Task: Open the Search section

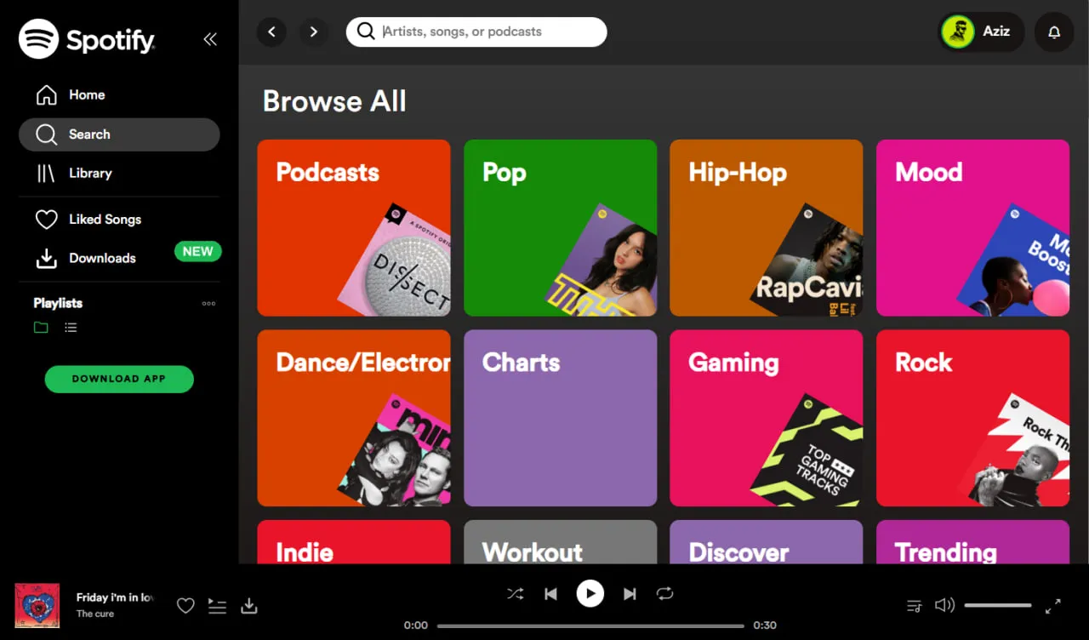Action: click(89, 134)
